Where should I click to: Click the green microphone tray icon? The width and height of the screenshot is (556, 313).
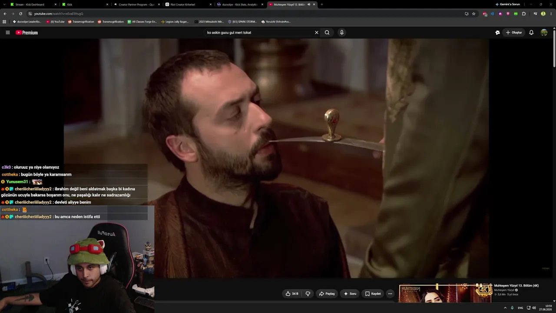pos(513,308)
